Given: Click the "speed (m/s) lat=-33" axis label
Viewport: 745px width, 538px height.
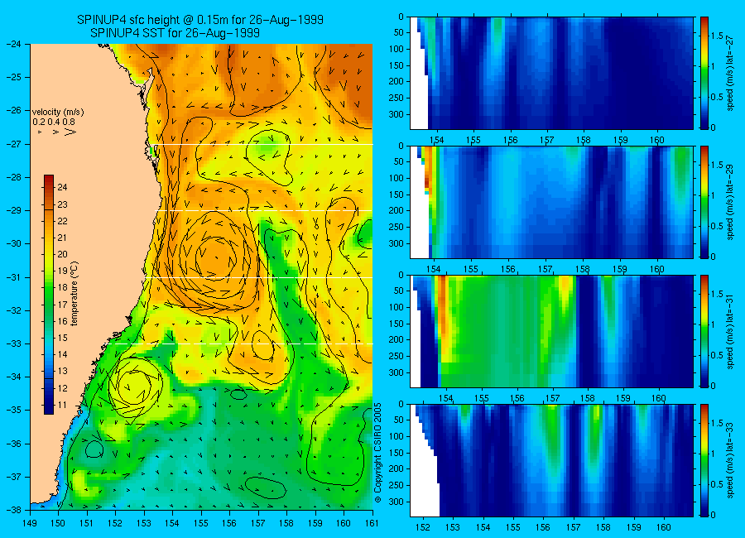Looking at the screenshot, I should click(731, 460).
